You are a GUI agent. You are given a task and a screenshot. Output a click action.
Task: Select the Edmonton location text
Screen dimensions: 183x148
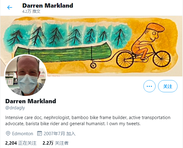(23, 133)
